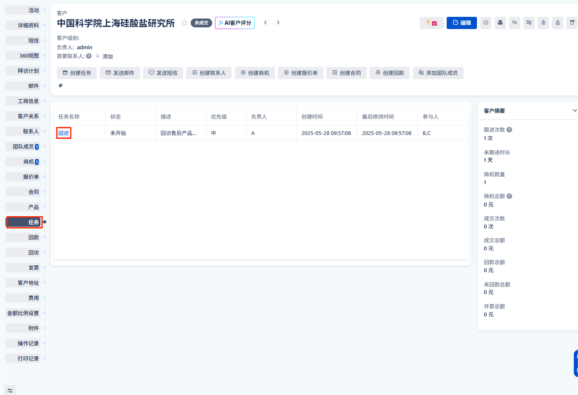Open the 活动 sidebar tab
578x395 pixels.
tap(23, 10)
